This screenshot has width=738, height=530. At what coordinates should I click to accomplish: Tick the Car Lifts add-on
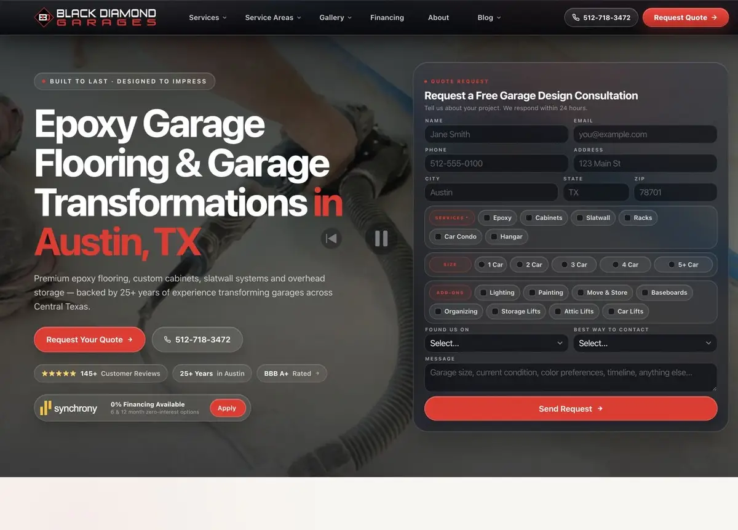[611, 311]
